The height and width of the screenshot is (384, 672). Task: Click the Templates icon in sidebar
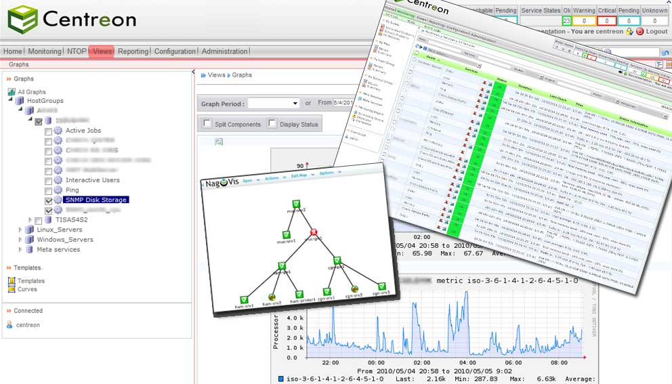[12, 280]
